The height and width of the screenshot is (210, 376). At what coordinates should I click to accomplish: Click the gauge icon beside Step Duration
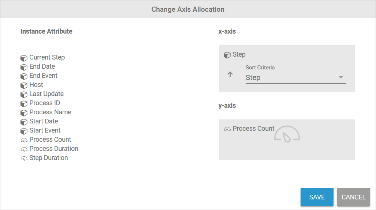(24, 159)
